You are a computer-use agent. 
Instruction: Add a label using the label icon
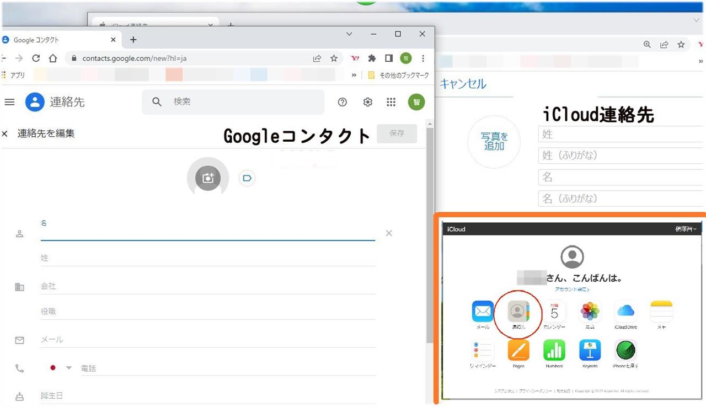(247, 178)
